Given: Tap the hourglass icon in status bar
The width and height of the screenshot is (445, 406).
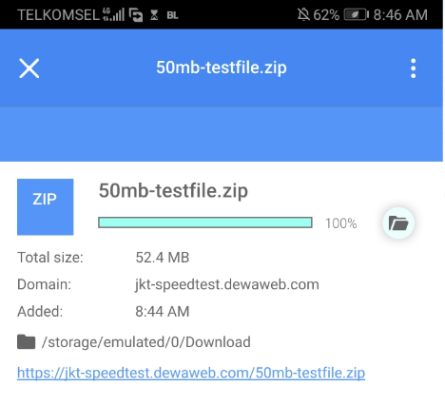Looking at the screenshot, I should click(154, 15).
